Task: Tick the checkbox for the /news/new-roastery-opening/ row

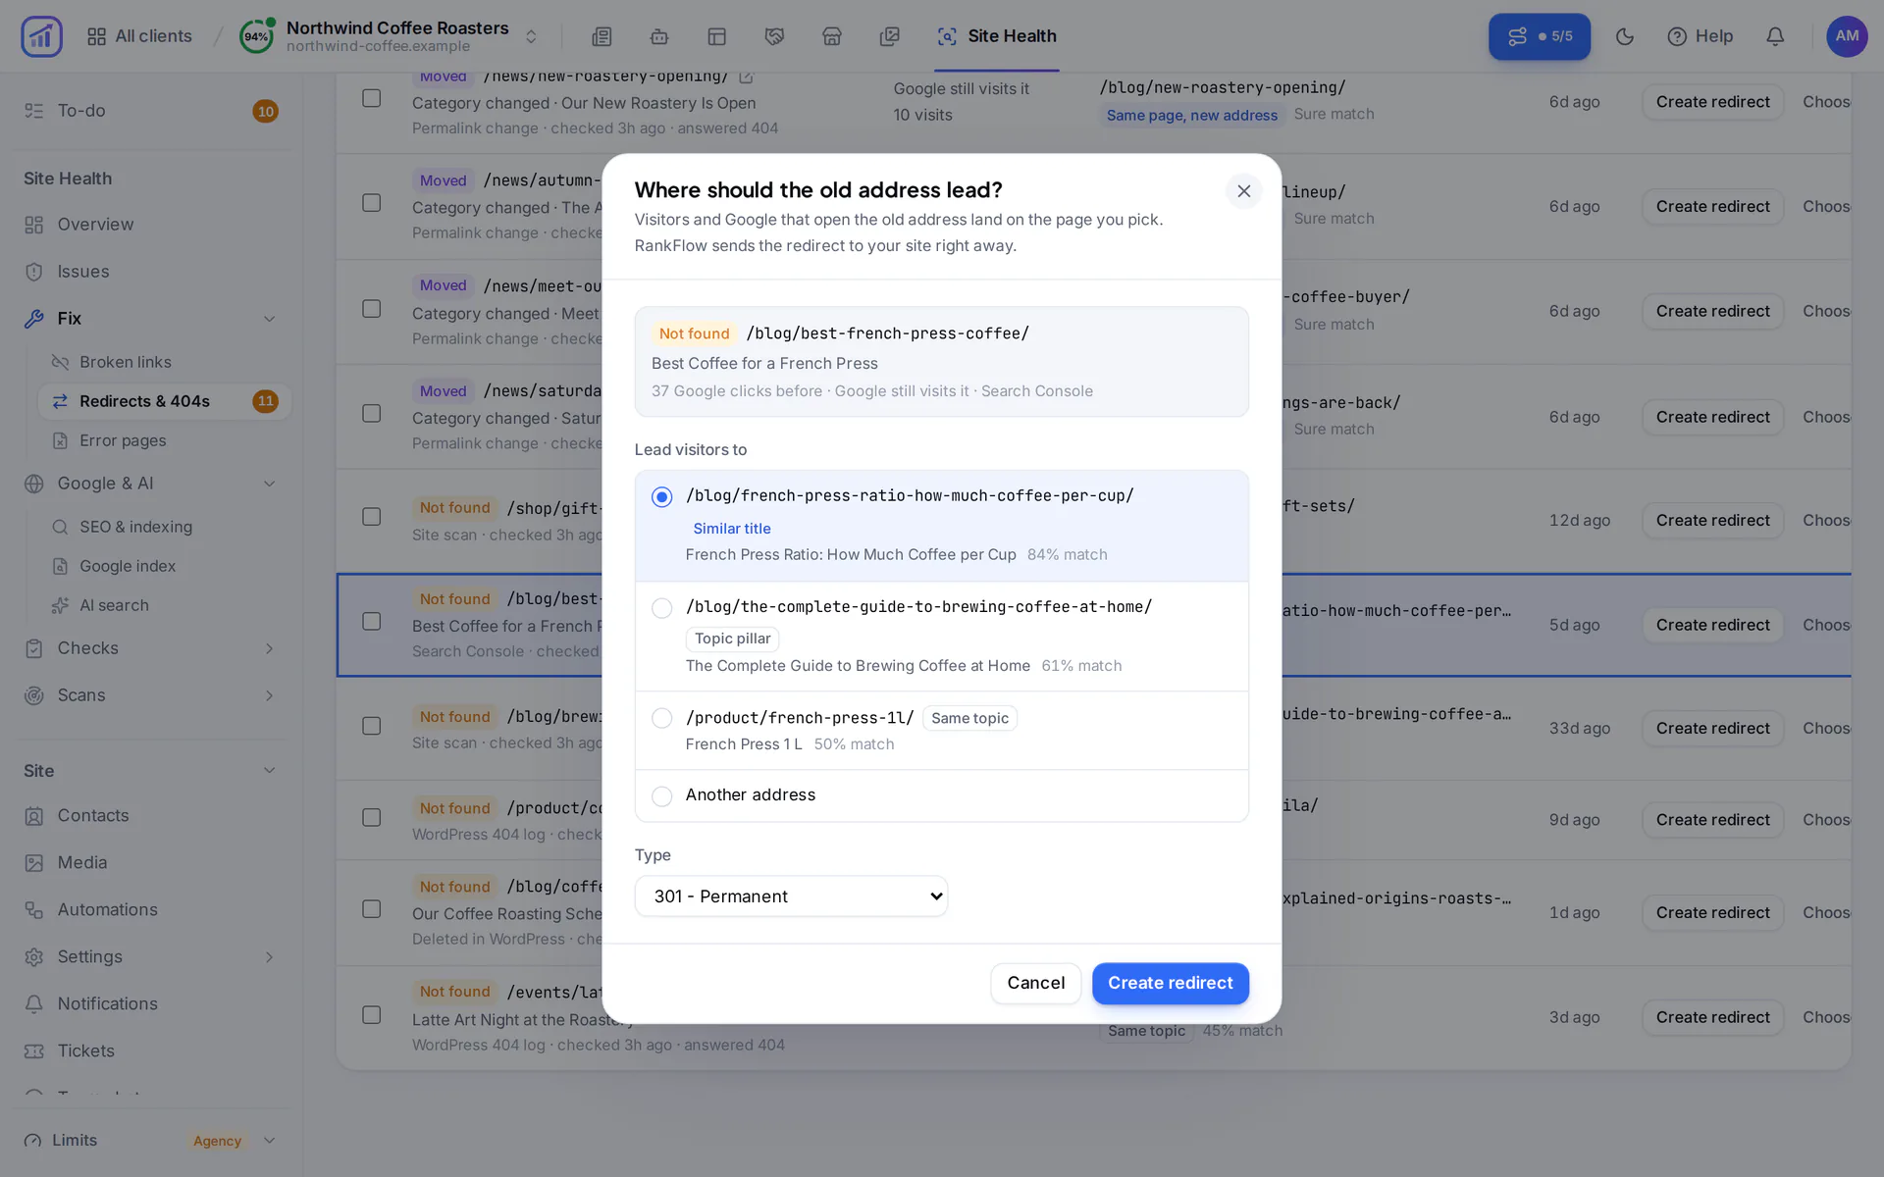Action: click(372, 98)
